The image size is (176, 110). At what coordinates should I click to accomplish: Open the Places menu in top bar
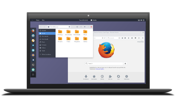click(38, 20)
